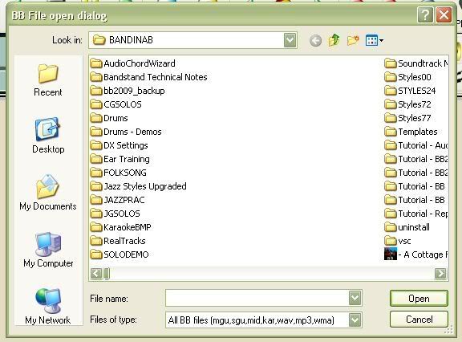Click the scroll left arrow
This screenshot has height=342, width=462.
click(96, 274)
